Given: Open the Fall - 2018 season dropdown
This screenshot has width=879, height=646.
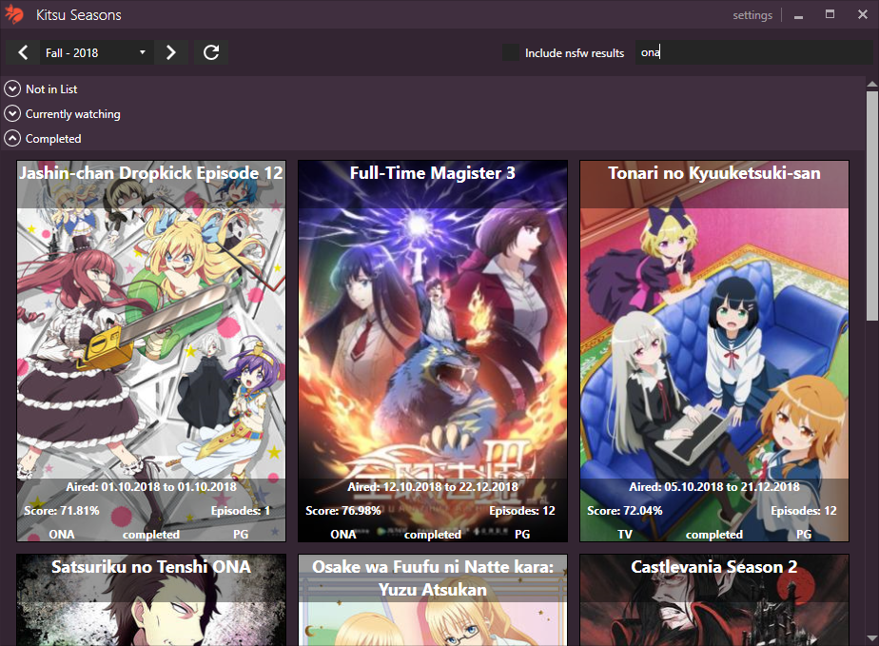Looking at the screenshot, I should pyautogui.click(x=96, y=52).
